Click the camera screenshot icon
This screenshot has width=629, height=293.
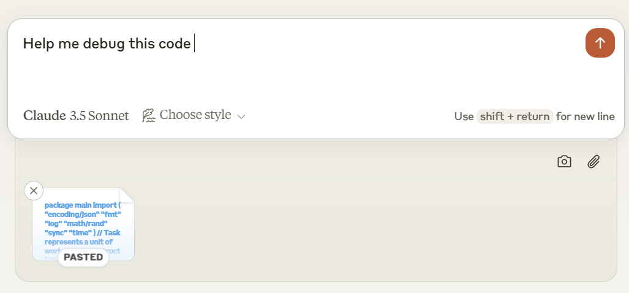coord(564,161)
